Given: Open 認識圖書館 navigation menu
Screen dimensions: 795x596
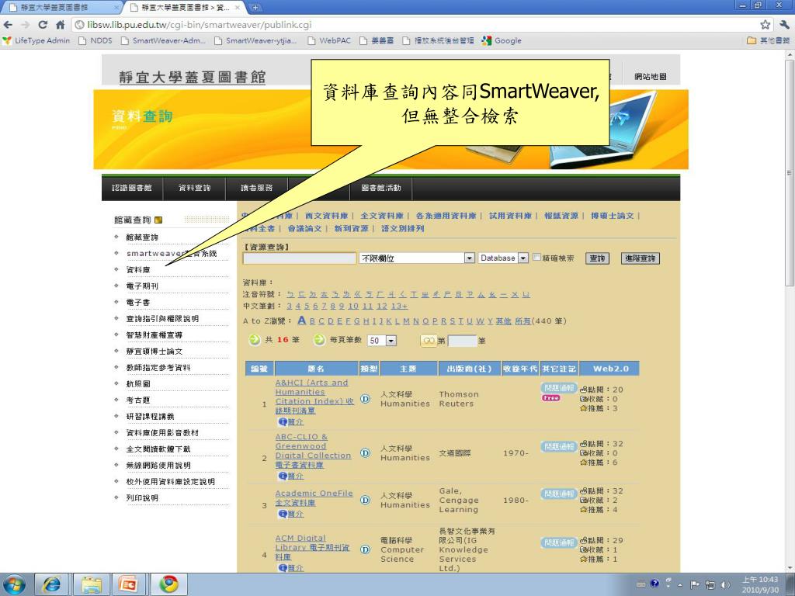Looking at the screenshot, I should pos(132,188).
